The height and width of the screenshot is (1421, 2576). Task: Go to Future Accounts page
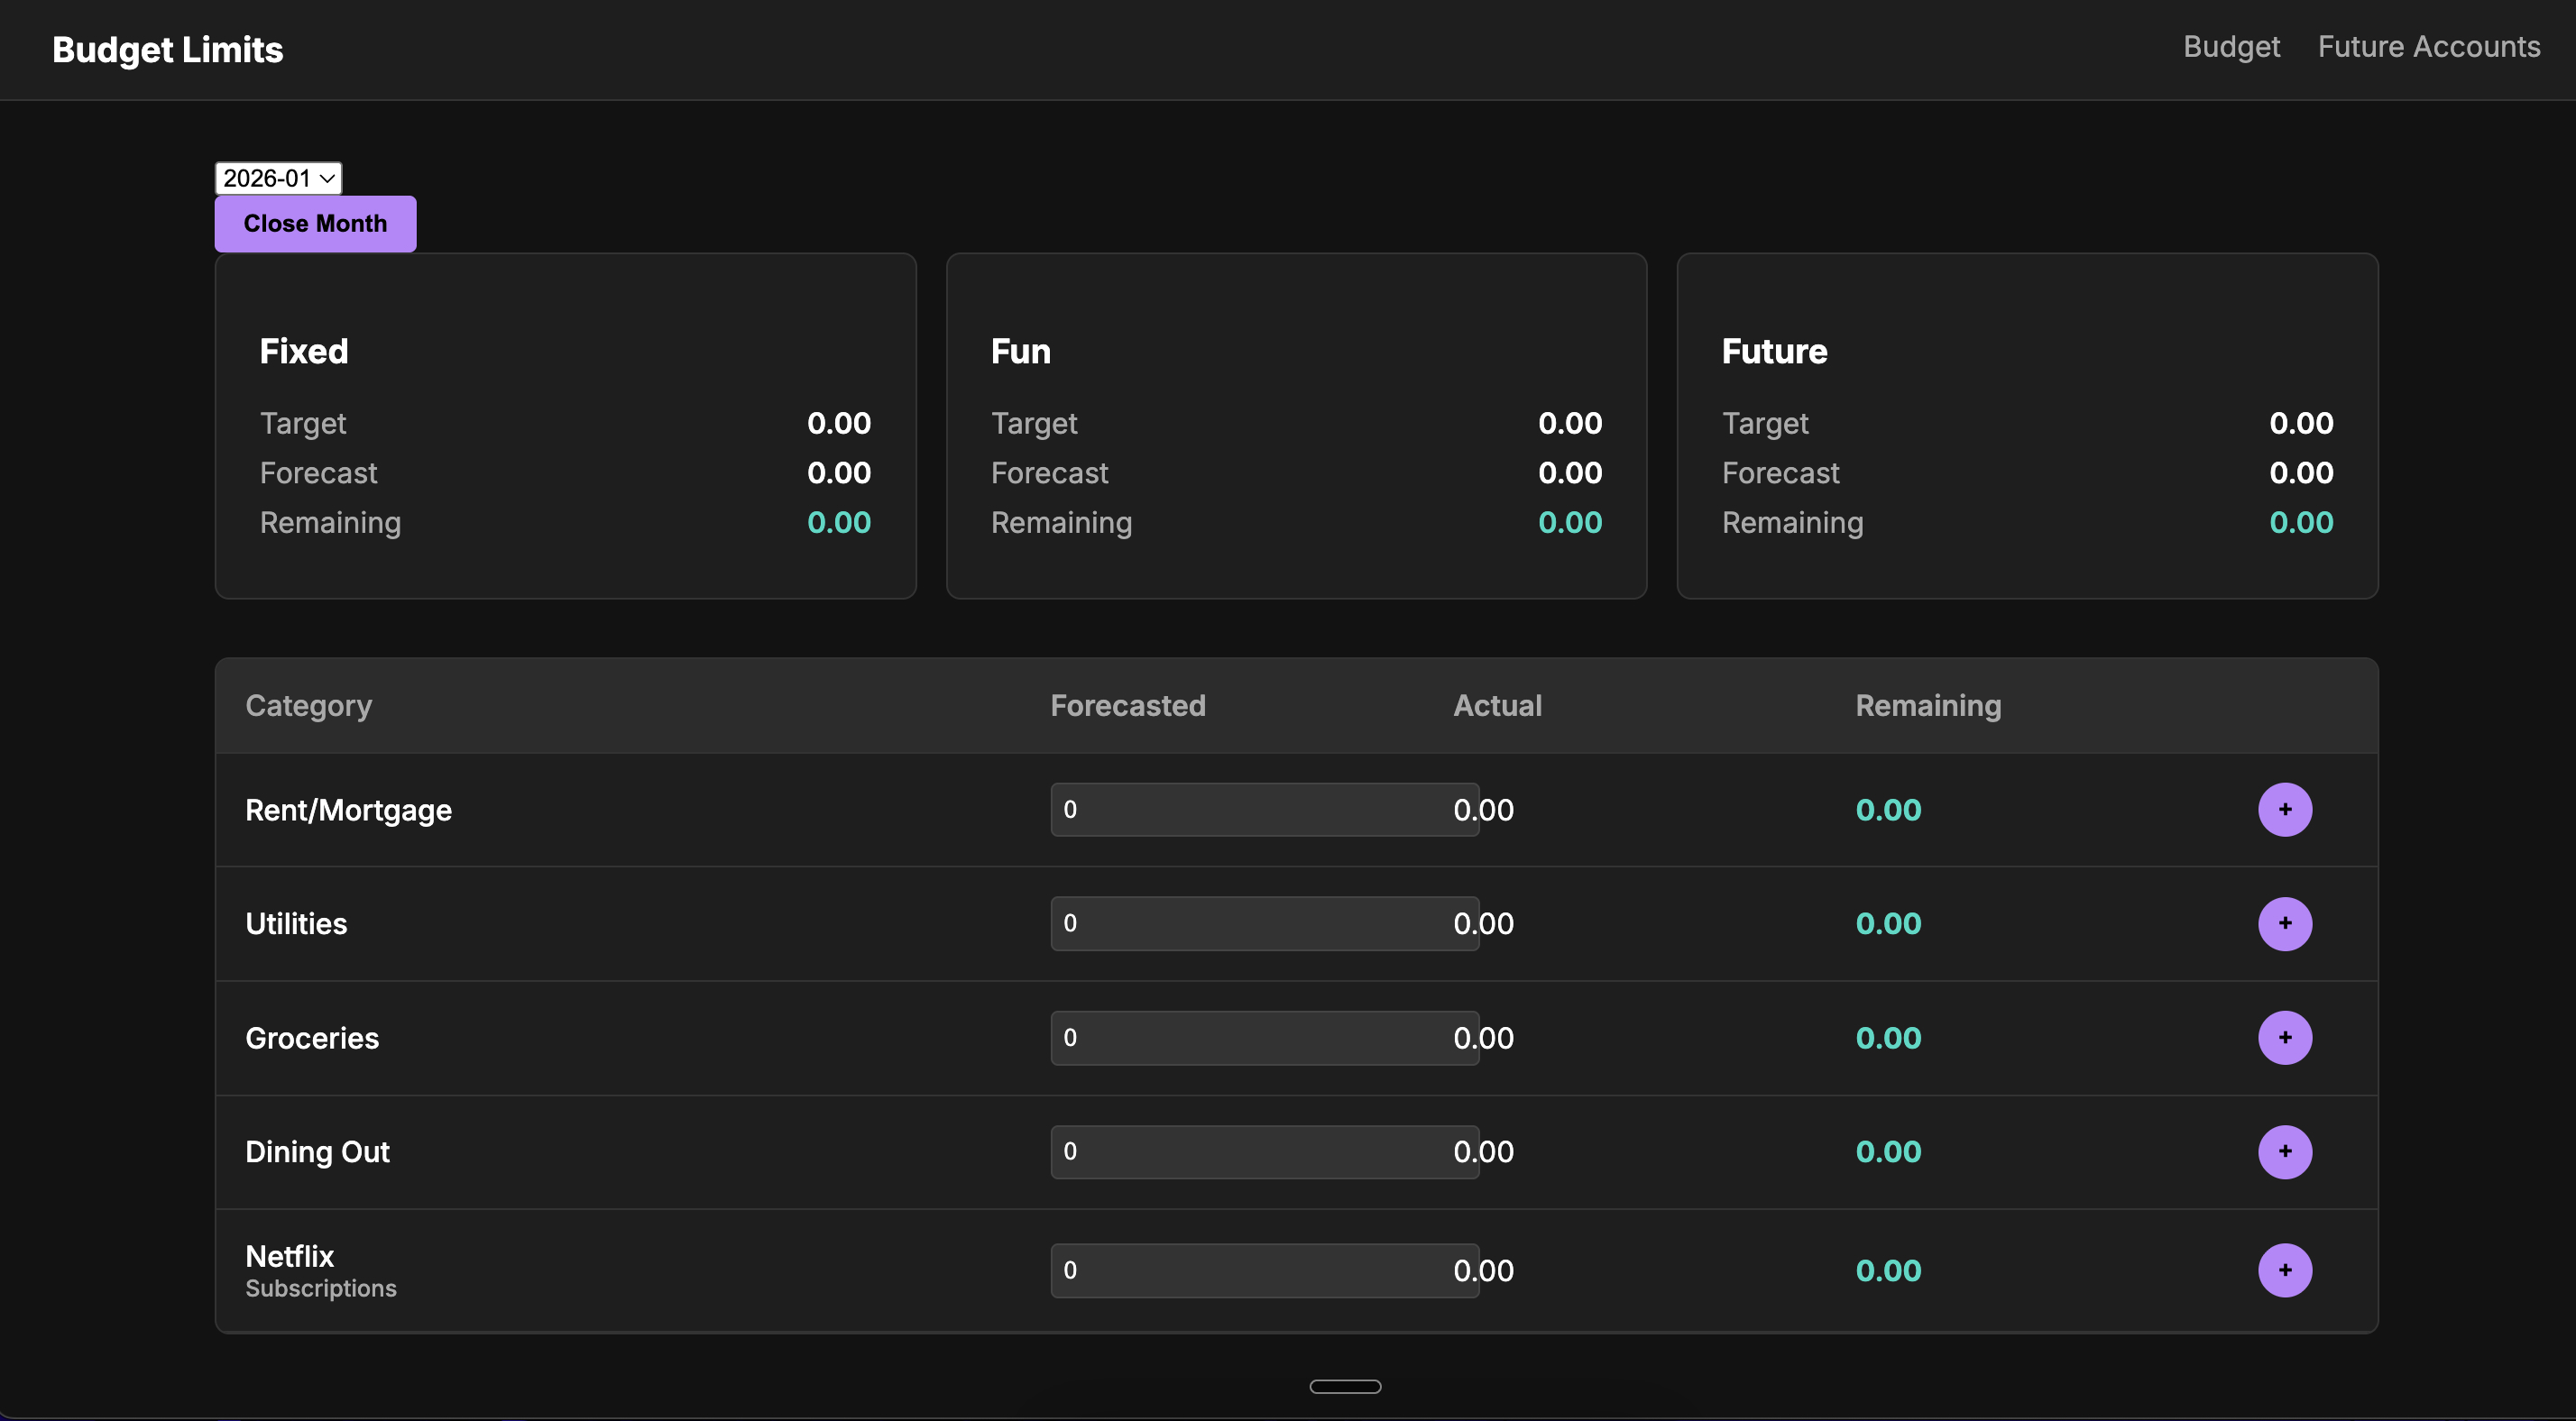tap(2428, 47)
